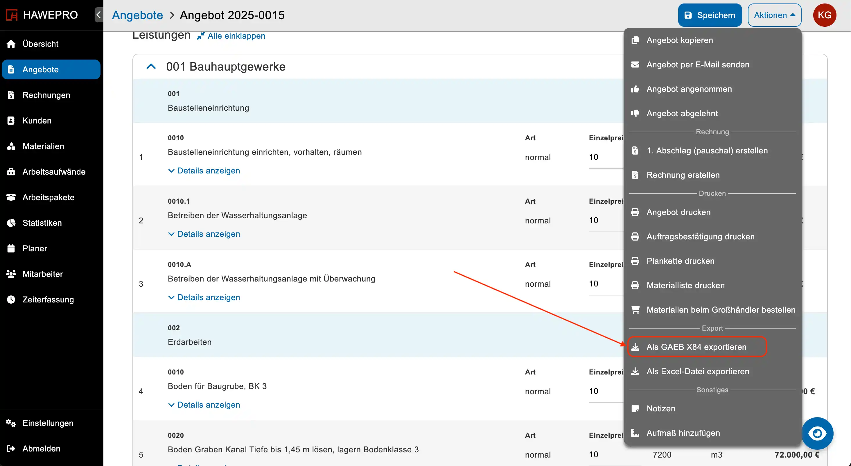Click the Abmelden logout icon
This screenshot has height=466, width=851.
[x=11, y=449]
